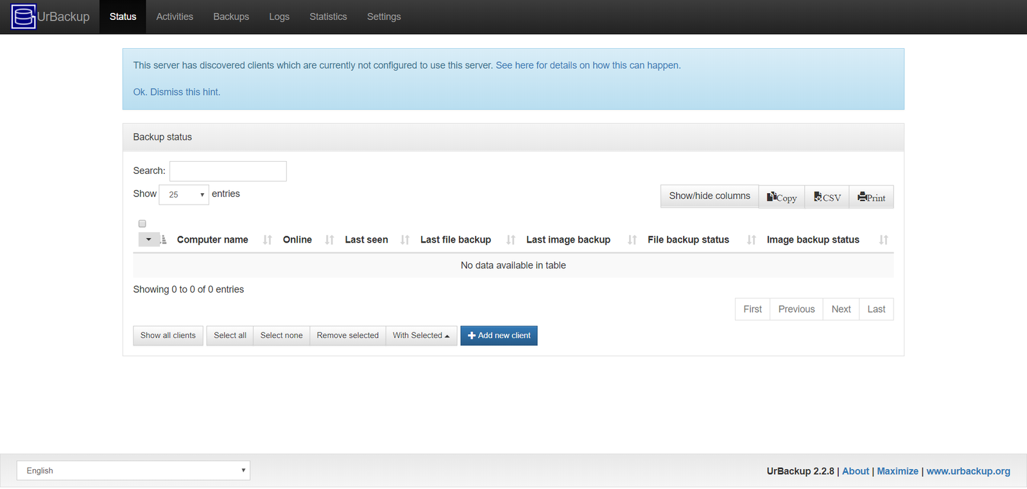Open the Show entries count dropdown
This screenshot has width=1027, height=489.
(x=184, y=194)
